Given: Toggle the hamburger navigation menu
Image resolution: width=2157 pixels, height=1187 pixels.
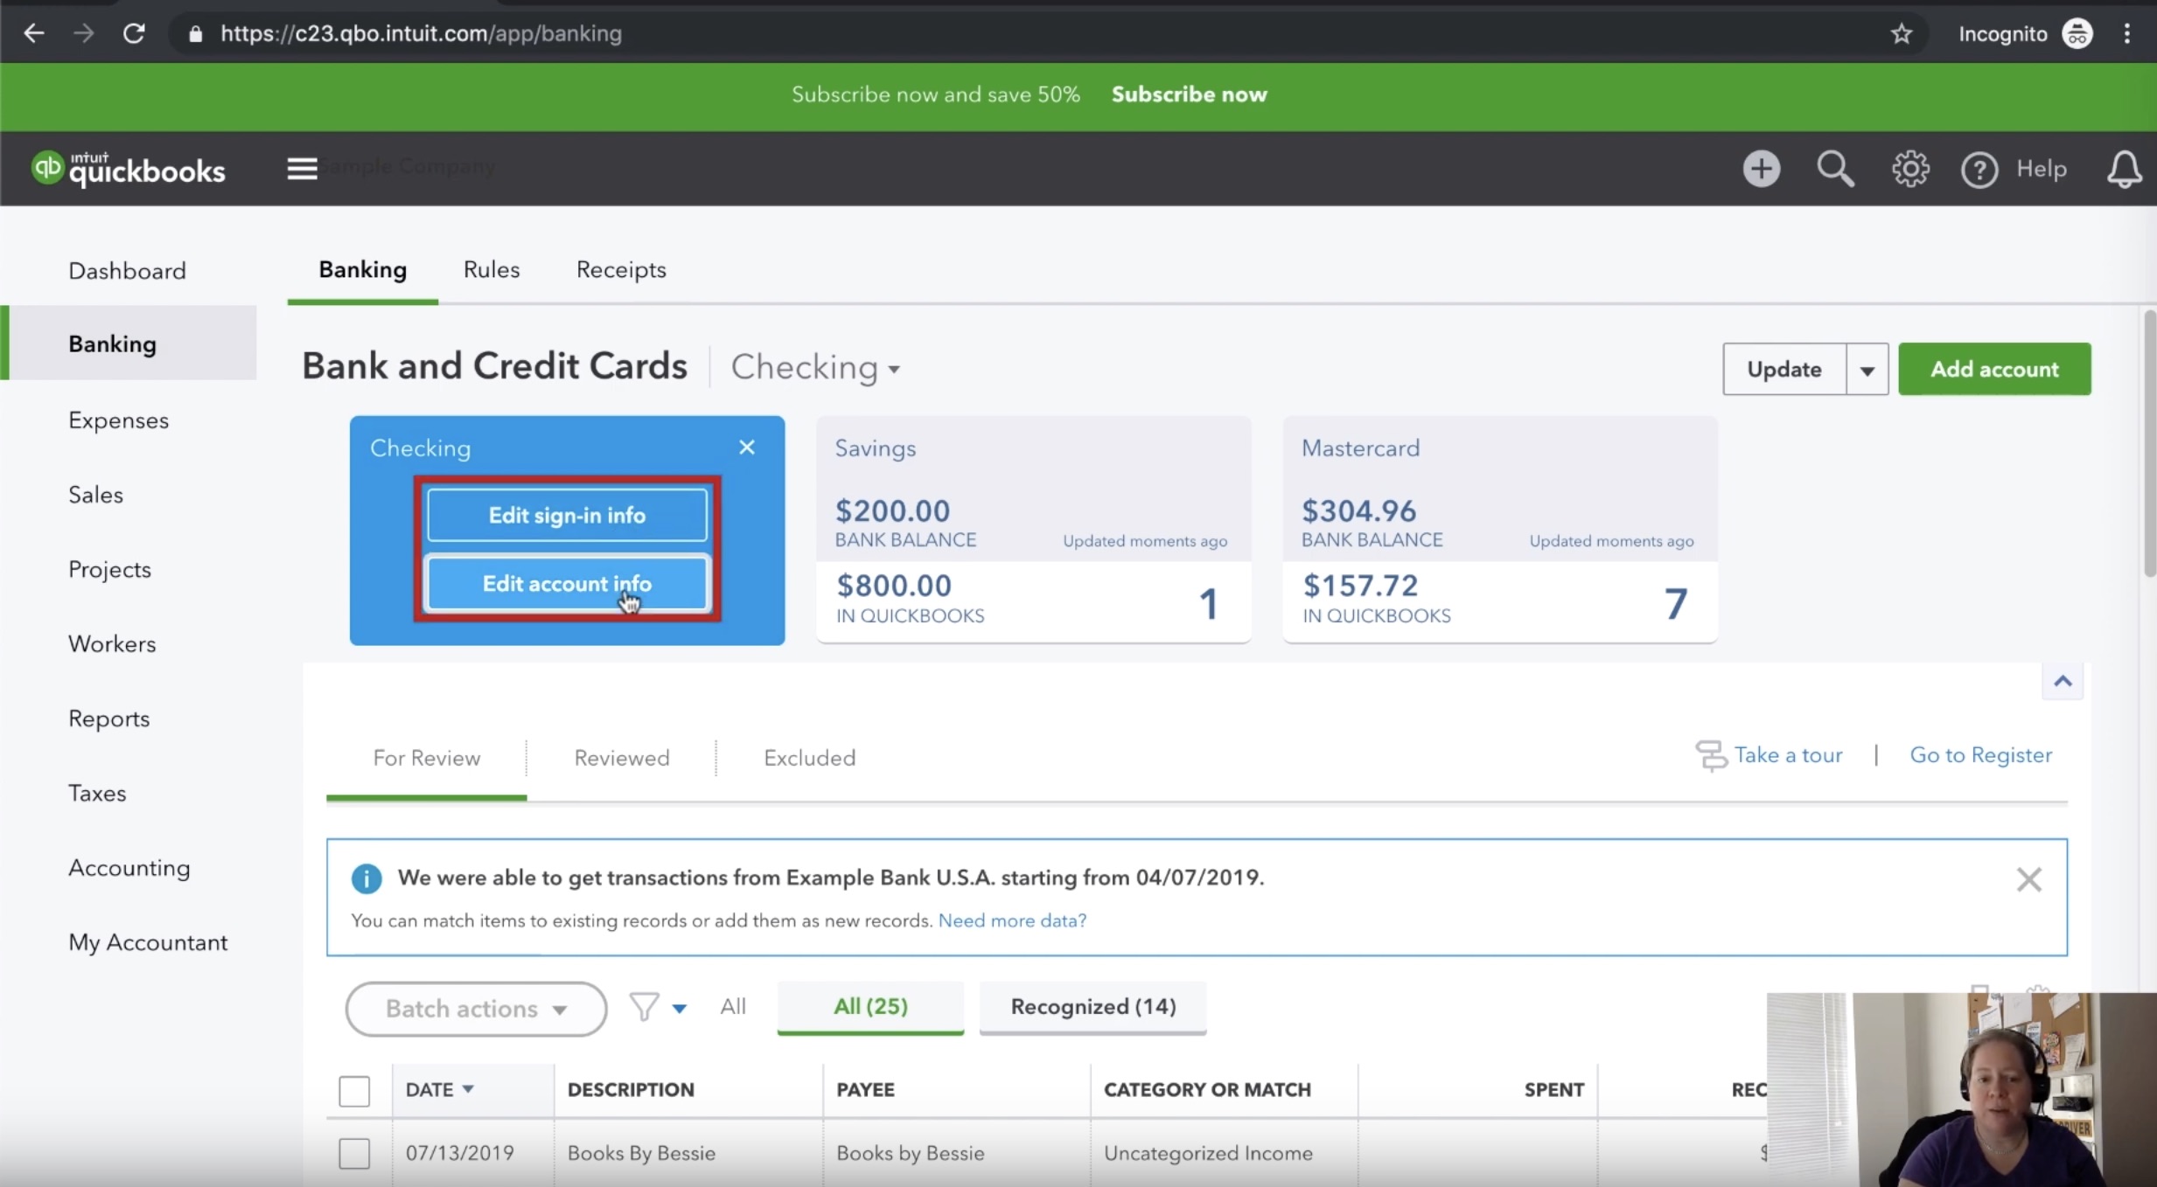Looking at the screenshot, I should tap(302, 168).
